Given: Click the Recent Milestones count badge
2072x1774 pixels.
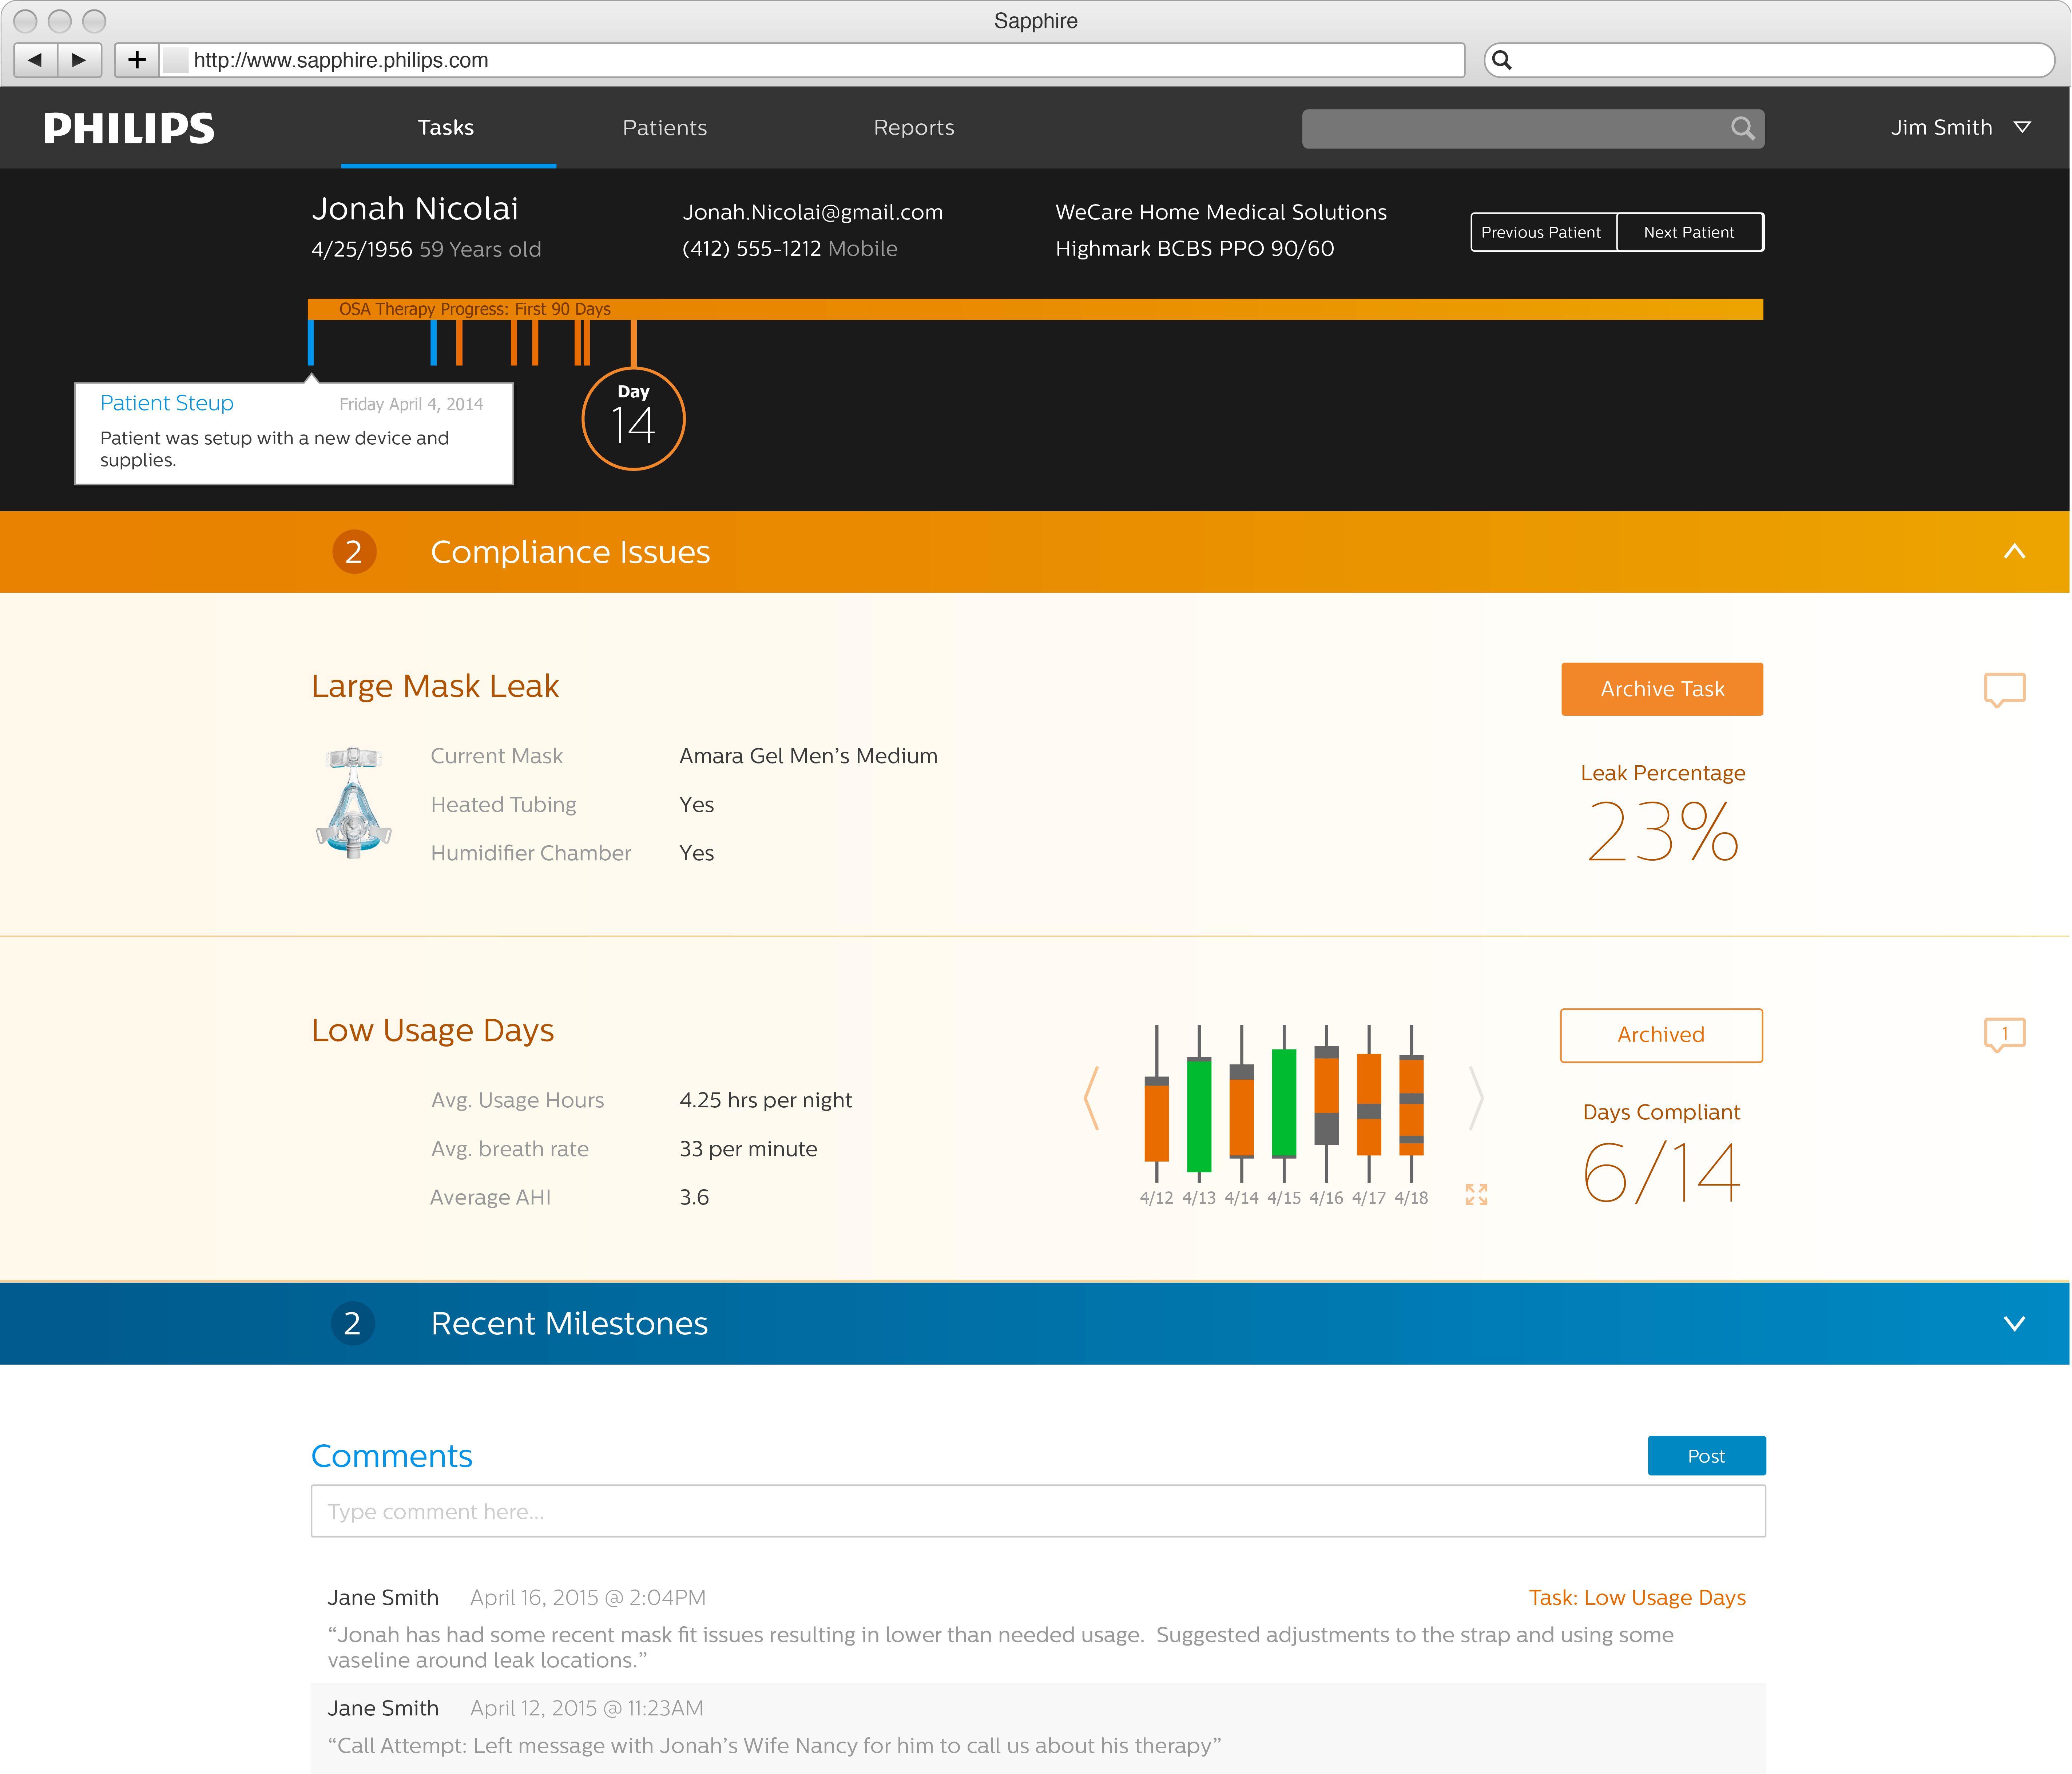Looking at the screenshot, I should point(353,1323).
